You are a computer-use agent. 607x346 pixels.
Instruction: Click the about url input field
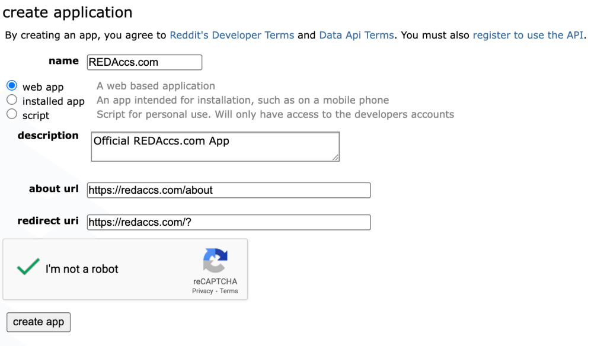(229, 190)
